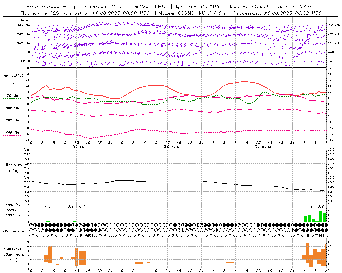The image size is (342, 273).
Task: Click the 21 июня date label
Action: click(81, 147)
